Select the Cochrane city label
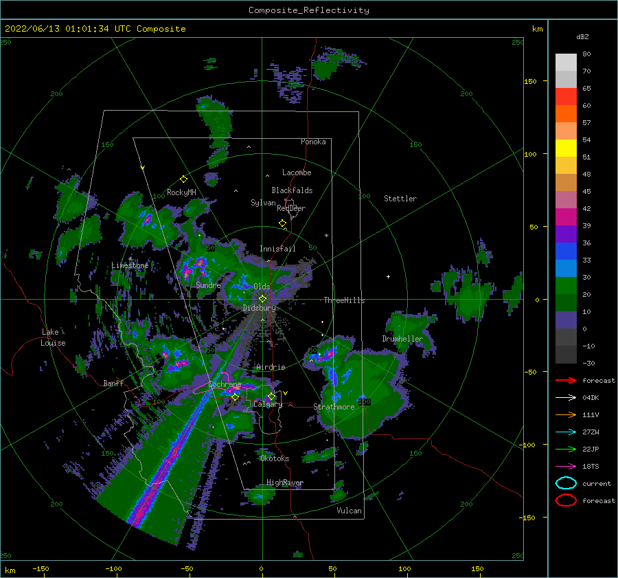This screenshot has width=618, height=578. pyautogui.click(x=225, y=384)
